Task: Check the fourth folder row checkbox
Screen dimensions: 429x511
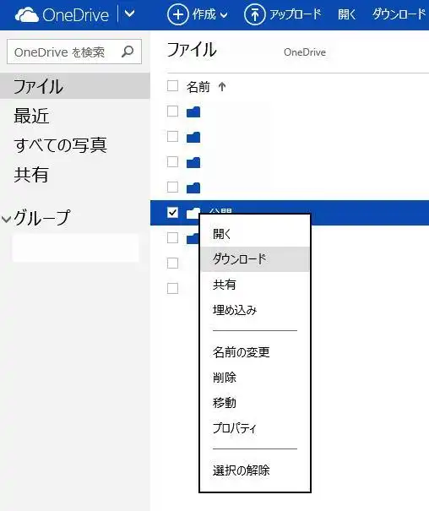Action: pyautogui.click(x=172, y=187)
